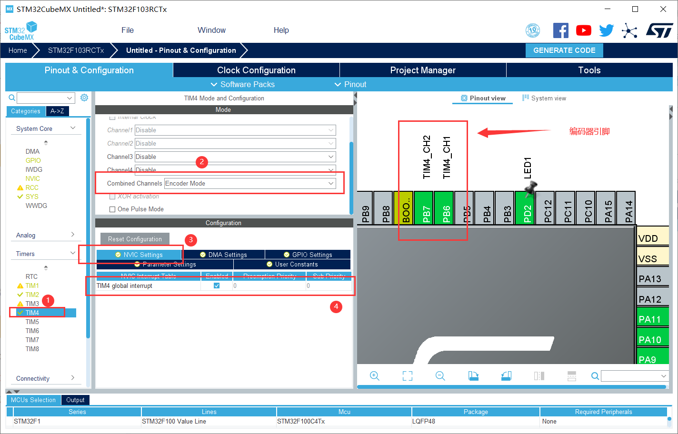The height and width of the screenshot is (434, 678).
Task: Click the peripheral search magnifier icon
Action: pyautogui.click(x=12, y=98)
